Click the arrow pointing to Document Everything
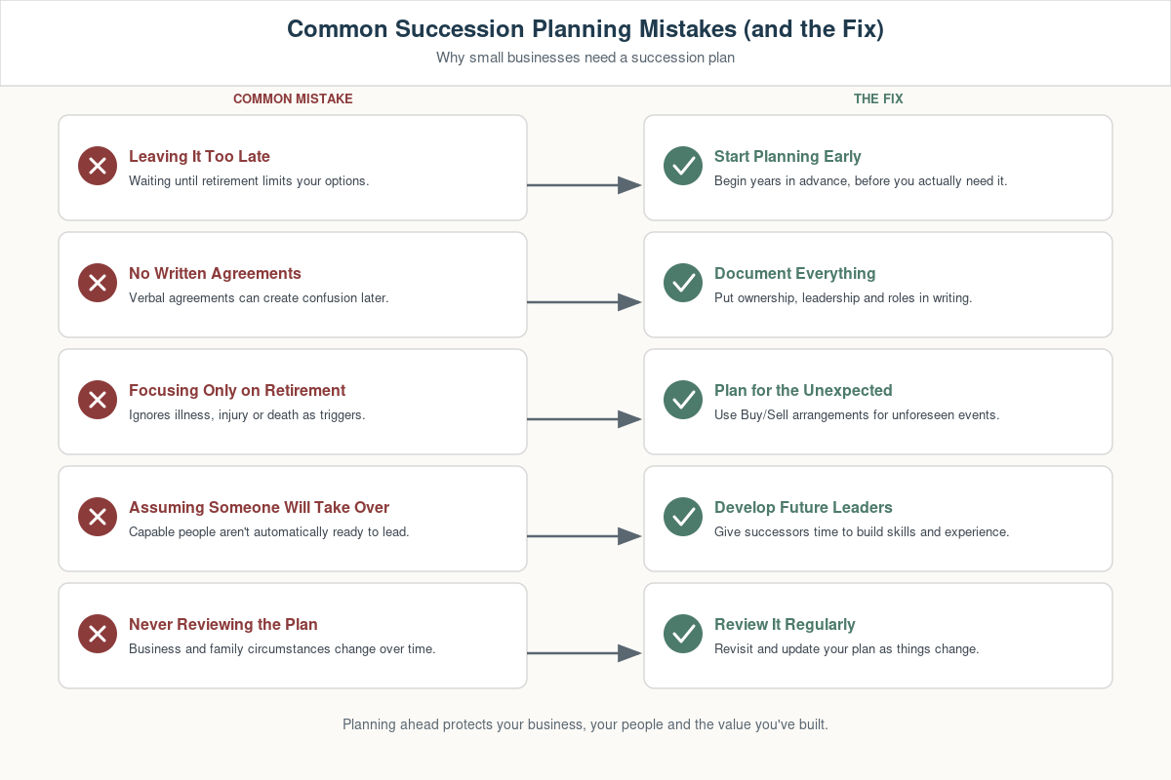Viewport: 1171px width, 780px height. [585, 302]
